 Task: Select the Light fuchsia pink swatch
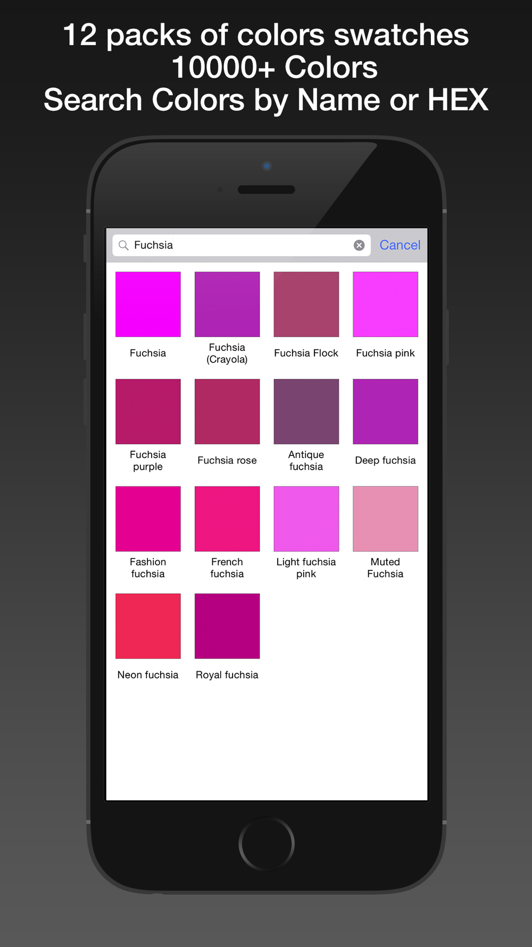(306, 519)
